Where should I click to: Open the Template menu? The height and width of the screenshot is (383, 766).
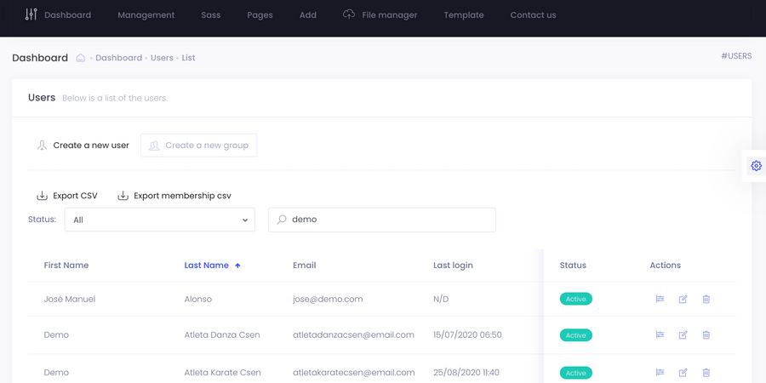pos(464,15)
